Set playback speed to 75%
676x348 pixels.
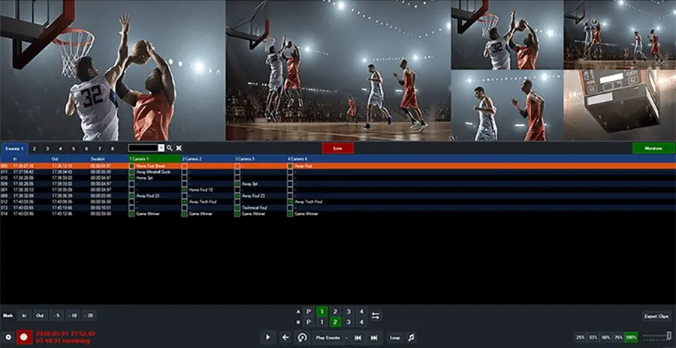pos(618,337)
